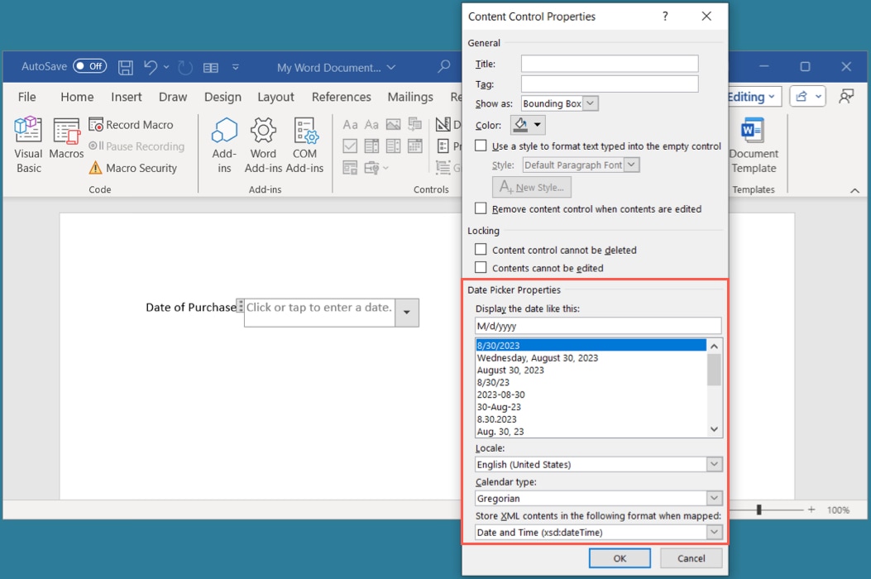Switch to the Insert ribbon tab

(126, 97)
